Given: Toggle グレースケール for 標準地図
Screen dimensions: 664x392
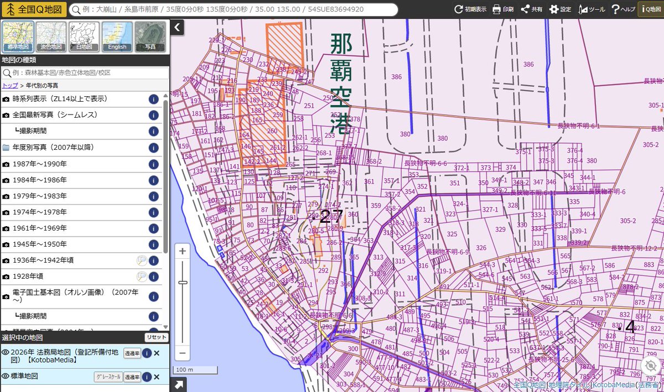Looking at the screenshot, I should pos(108,377).
